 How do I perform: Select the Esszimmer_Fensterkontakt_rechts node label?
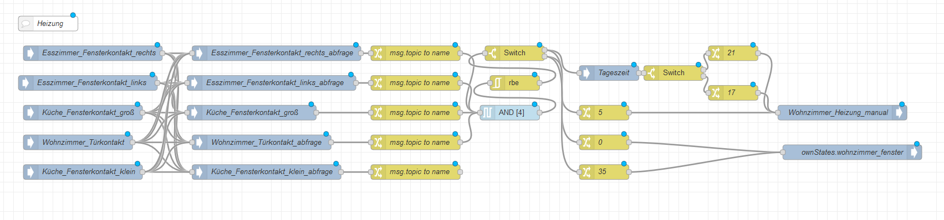[99, 53]
